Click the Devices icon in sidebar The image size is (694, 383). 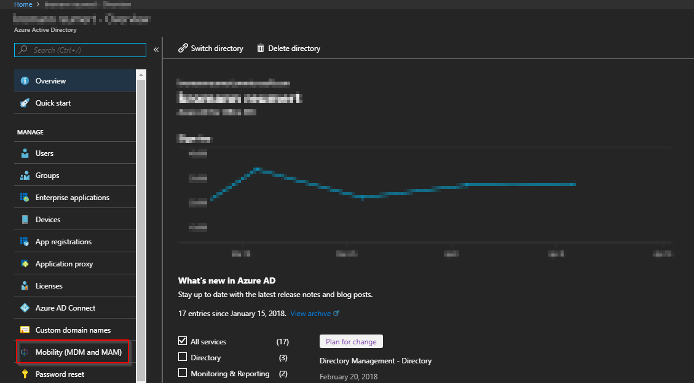point(25,220)
